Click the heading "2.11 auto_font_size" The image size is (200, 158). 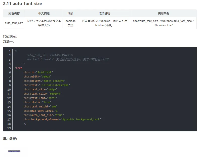(22, 4)
